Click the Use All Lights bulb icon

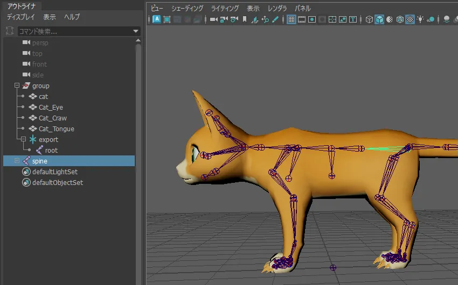tap(420, 19)
